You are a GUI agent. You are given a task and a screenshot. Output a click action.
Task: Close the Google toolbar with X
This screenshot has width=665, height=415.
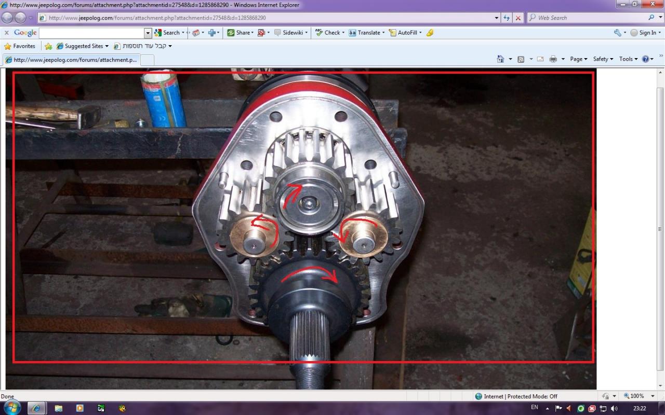click(x=7, y=33)
